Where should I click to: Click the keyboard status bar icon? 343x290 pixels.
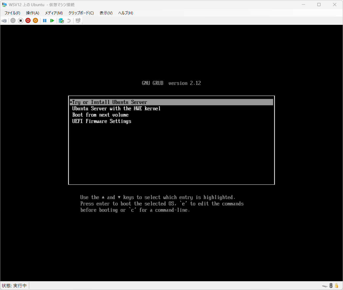[325, 286]
